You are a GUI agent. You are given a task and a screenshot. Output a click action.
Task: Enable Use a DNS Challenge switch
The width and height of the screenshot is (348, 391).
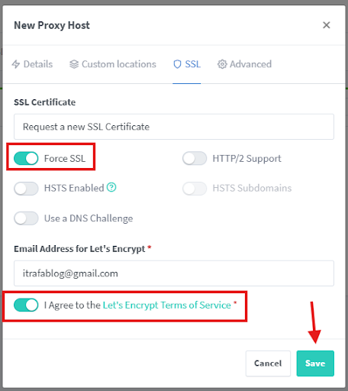(x=26, y=218)
